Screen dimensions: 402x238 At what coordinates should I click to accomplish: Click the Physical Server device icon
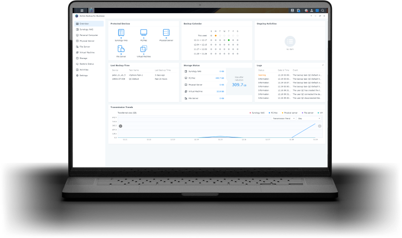166,33
